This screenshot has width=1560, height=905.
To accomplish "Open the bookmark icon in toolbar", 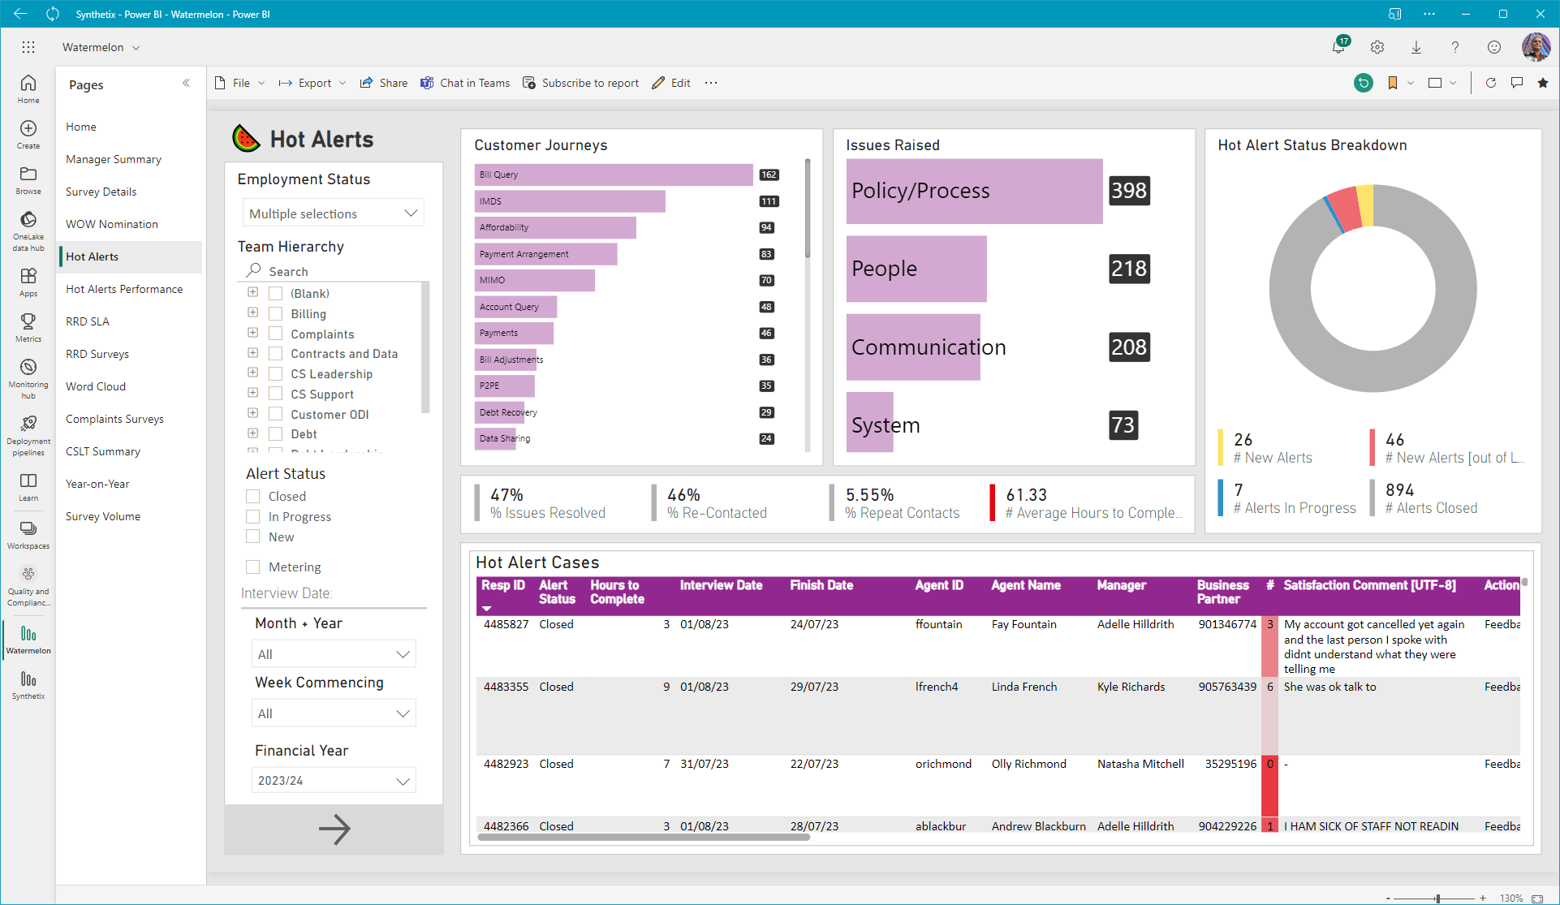I will pos(1393,83).
